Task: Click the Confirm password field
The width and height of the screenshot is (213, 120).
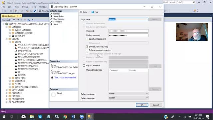Action: tap(128, 35)
